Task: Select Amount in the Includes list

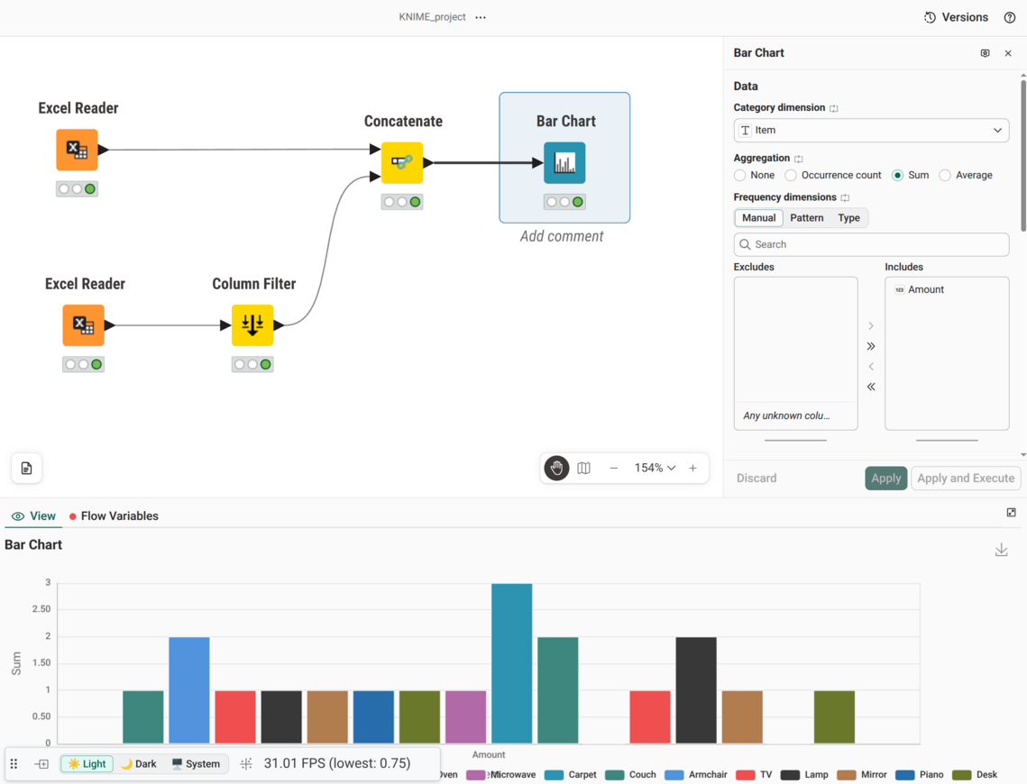Action: tap(947, 290)
